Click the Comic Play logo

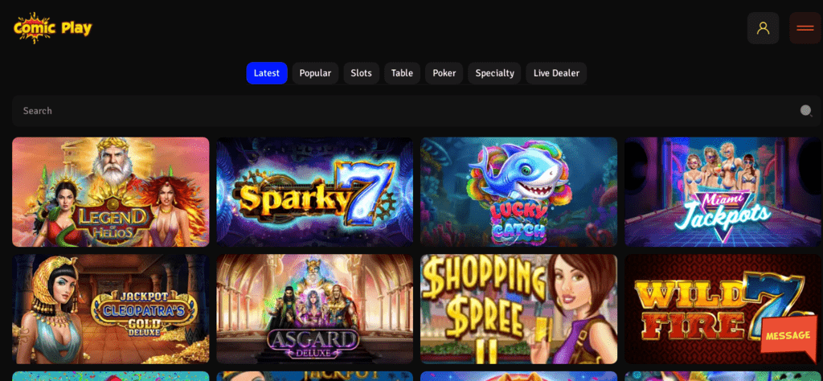(52, 28)
